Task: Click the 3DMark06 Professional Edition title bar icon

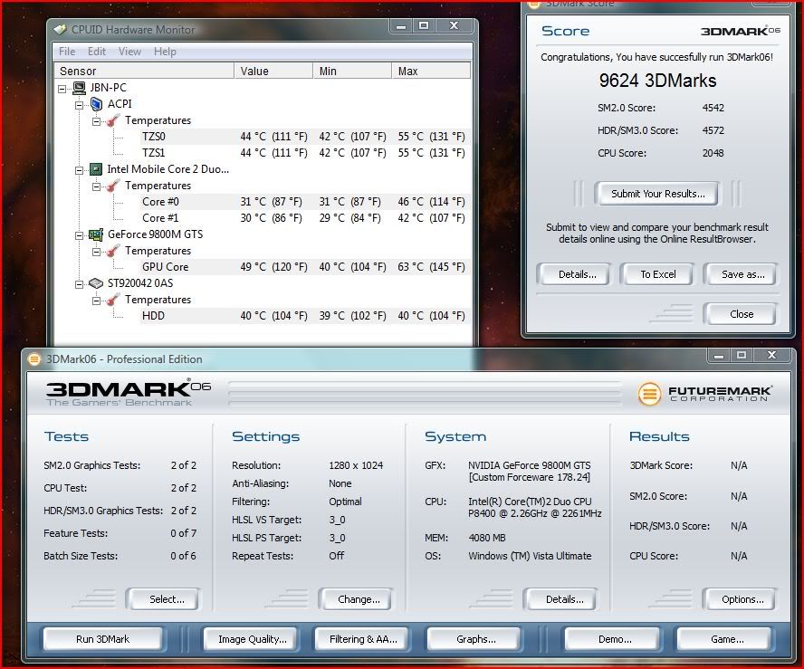Action: (x=33, y=359)
